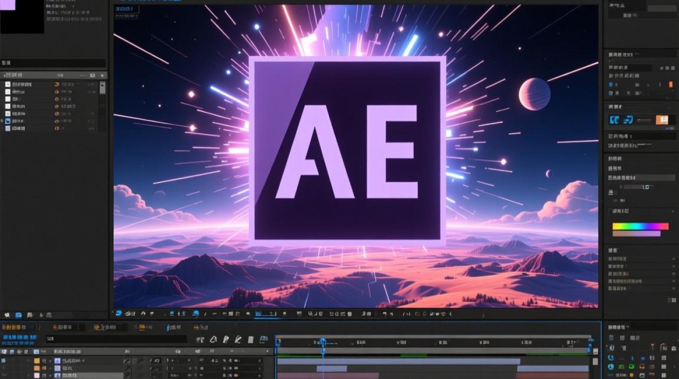
Task: Expand the second timeline layer's disclosure triangle
Action: pyautogui.click(x=50, y=368)
